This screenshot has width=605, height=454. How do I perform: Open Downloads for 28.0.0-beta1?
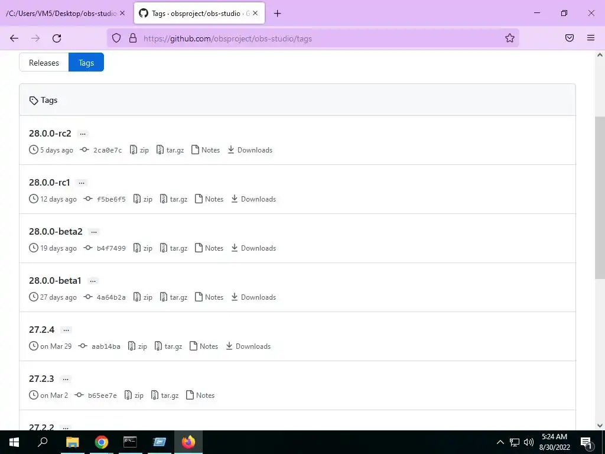253,297
